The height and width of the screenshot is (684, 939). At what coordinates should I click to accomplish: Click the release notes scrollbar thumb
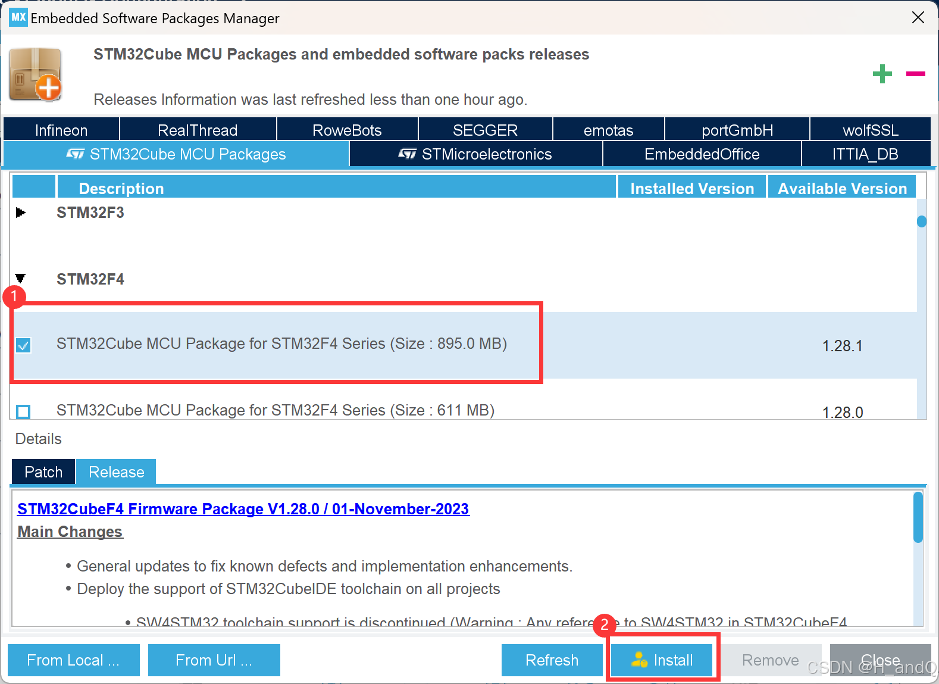tap(918, 517)
